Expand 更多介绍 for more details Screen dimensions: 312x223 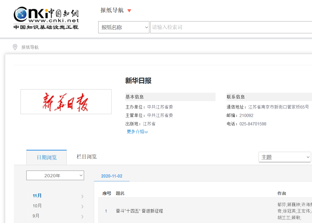(x=137, y=132)
